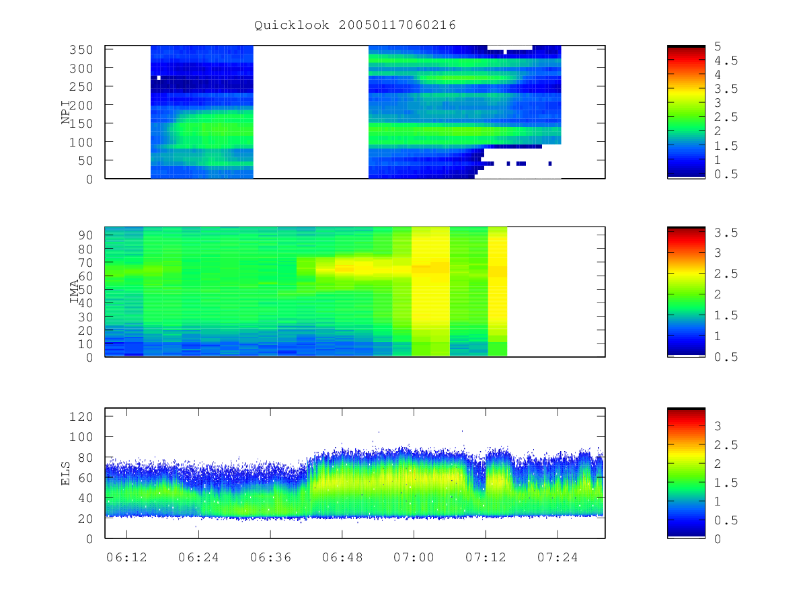
Task: Click the 07:24 time tick label
Action: click(x=558, y=557)
